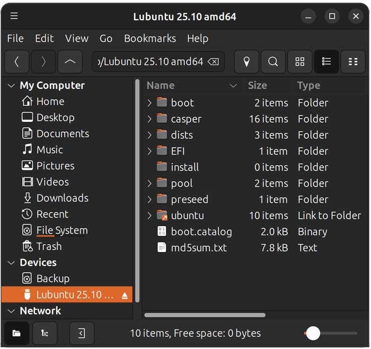
Task: Click the location path field
Action: (158, 62)
